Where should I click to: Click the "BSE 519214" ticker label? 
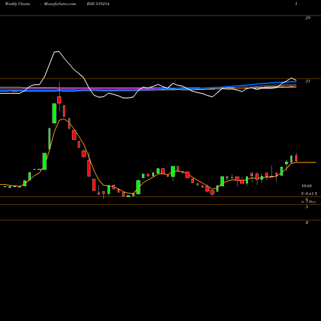(98, 4)
